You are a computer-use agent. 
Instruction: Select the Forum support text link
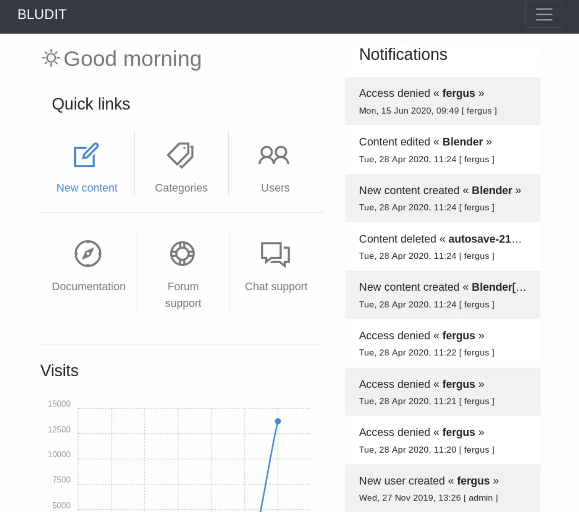tap(183, 295)
